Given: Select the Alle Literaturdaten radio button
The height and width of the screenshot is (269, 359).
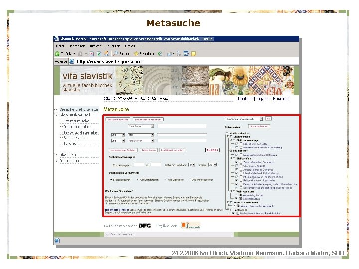Looking at the screenshot, I should (138, 180).
